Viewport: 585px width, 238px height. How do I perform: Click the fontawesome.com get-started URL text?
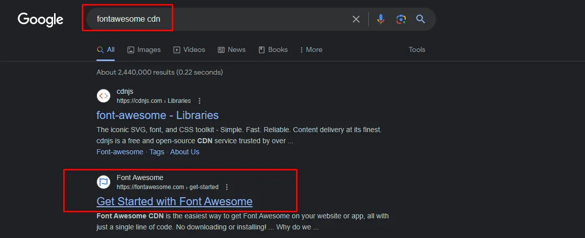point(168,187)
